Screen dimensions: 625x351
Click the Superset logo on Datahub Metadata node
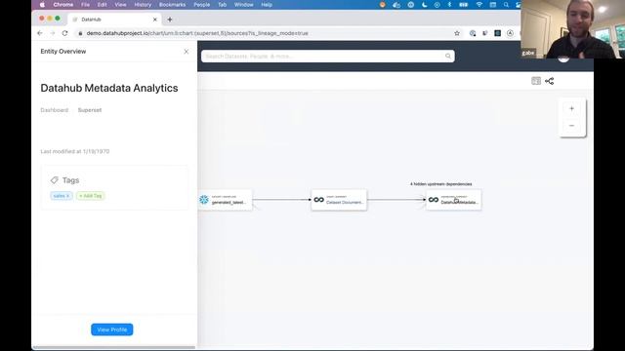click(434, 200)
